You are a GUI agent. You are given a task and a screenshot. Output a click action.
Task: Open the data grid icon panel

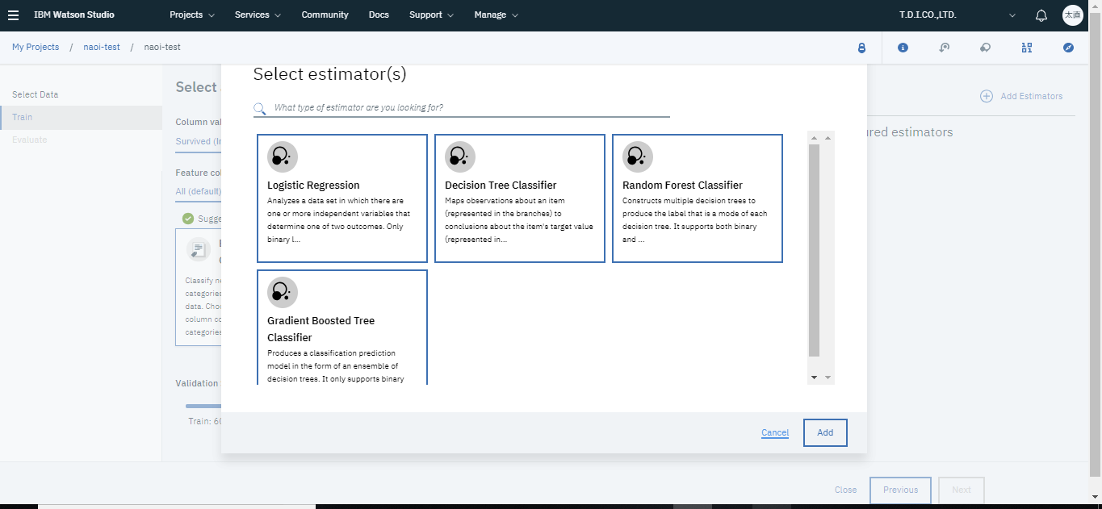pos(1026,48)
